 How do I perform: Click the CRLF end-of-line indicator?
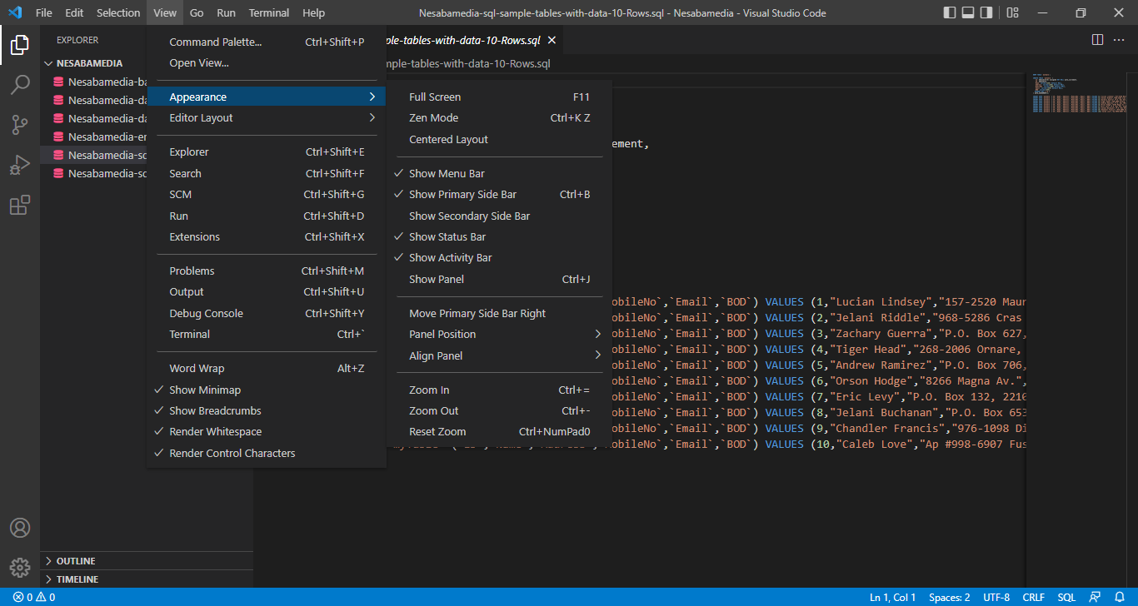1033,597
